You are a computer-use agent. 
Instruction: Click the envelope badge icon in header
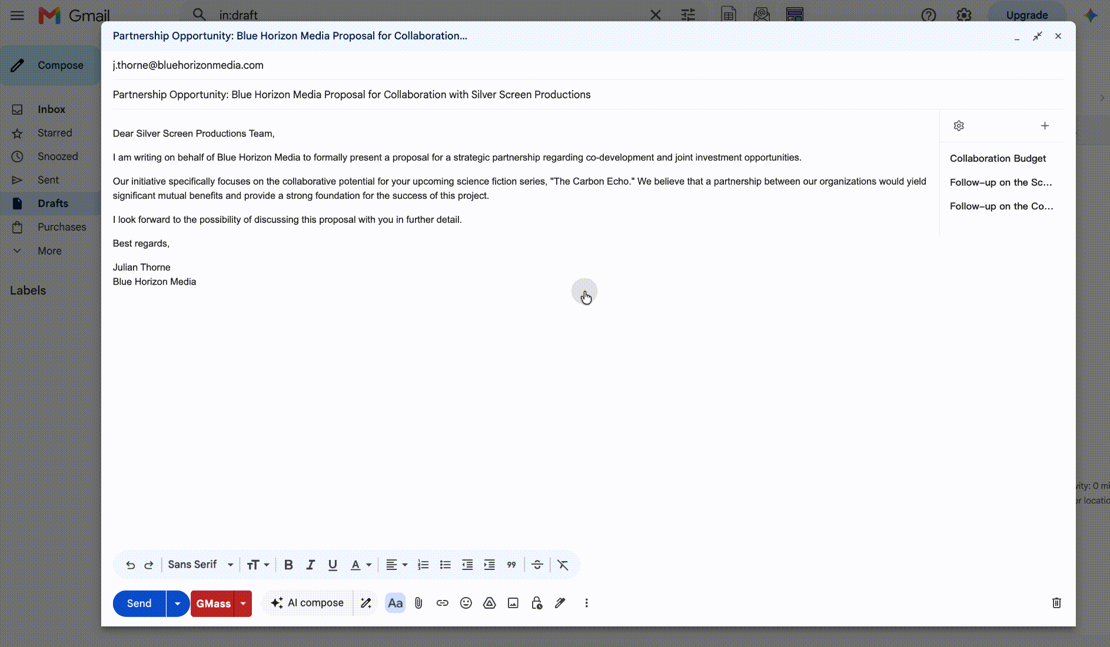[762, 15]
